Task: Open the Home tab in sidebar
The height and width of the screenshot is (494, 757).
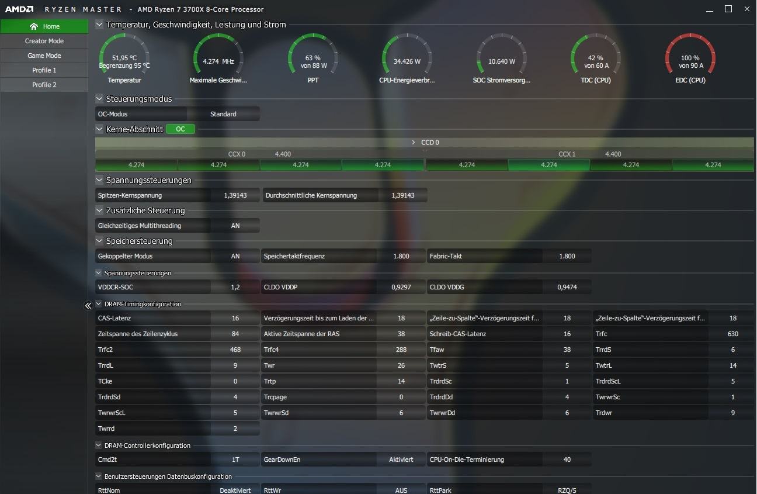Action: (x=44, y=26)
